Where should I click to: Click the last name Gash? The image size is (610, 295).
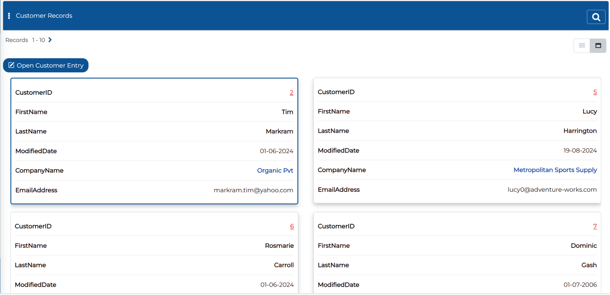click(x=589, y=265)
